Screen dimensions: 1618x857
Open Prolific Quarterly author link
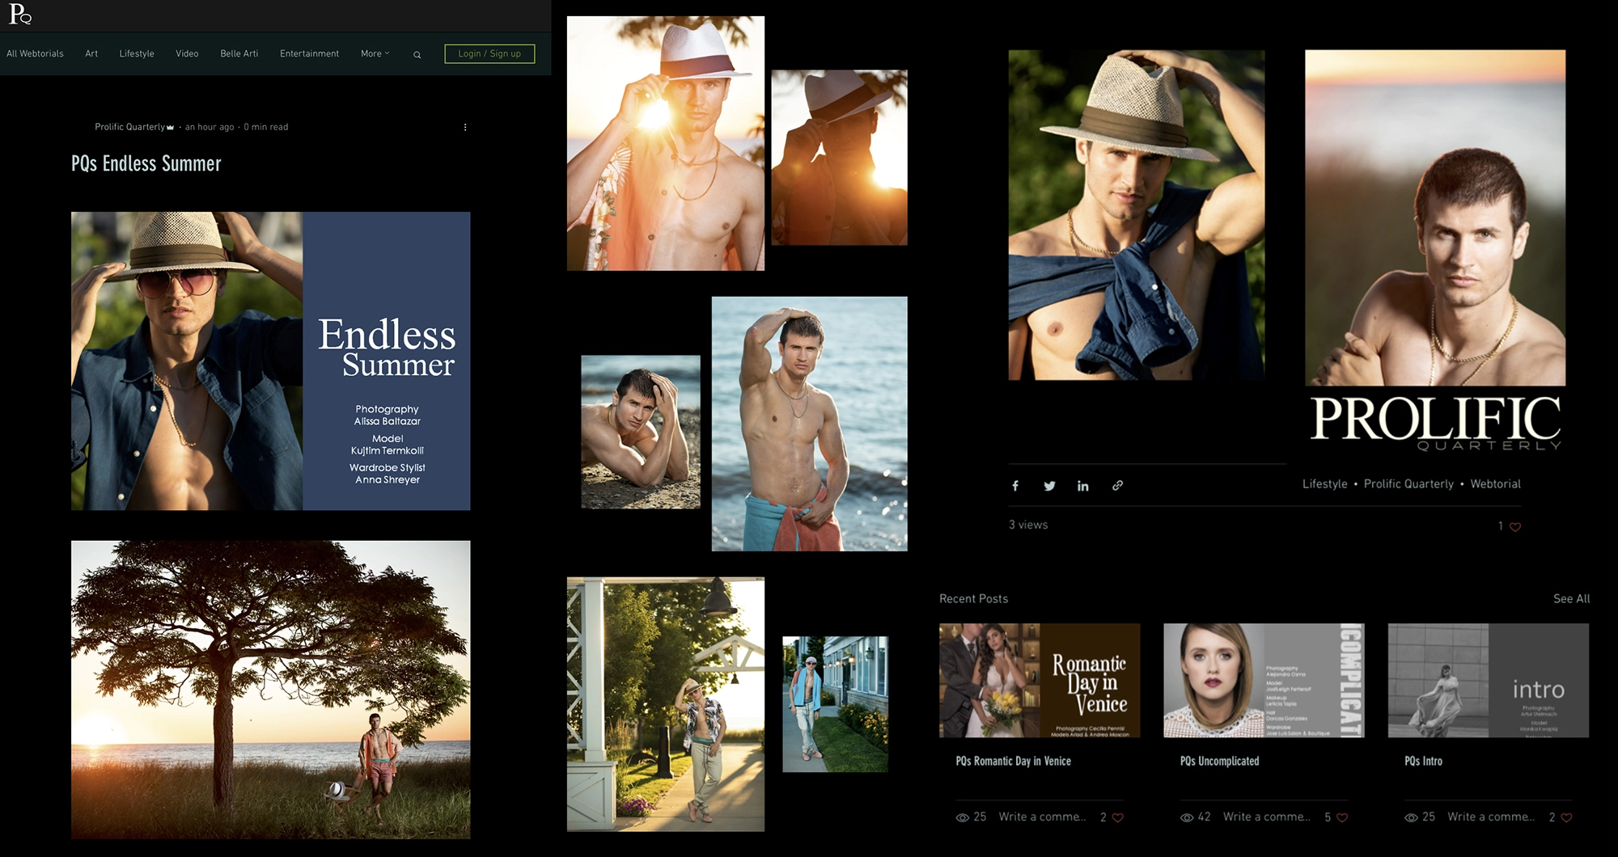[x=129, y=127]
